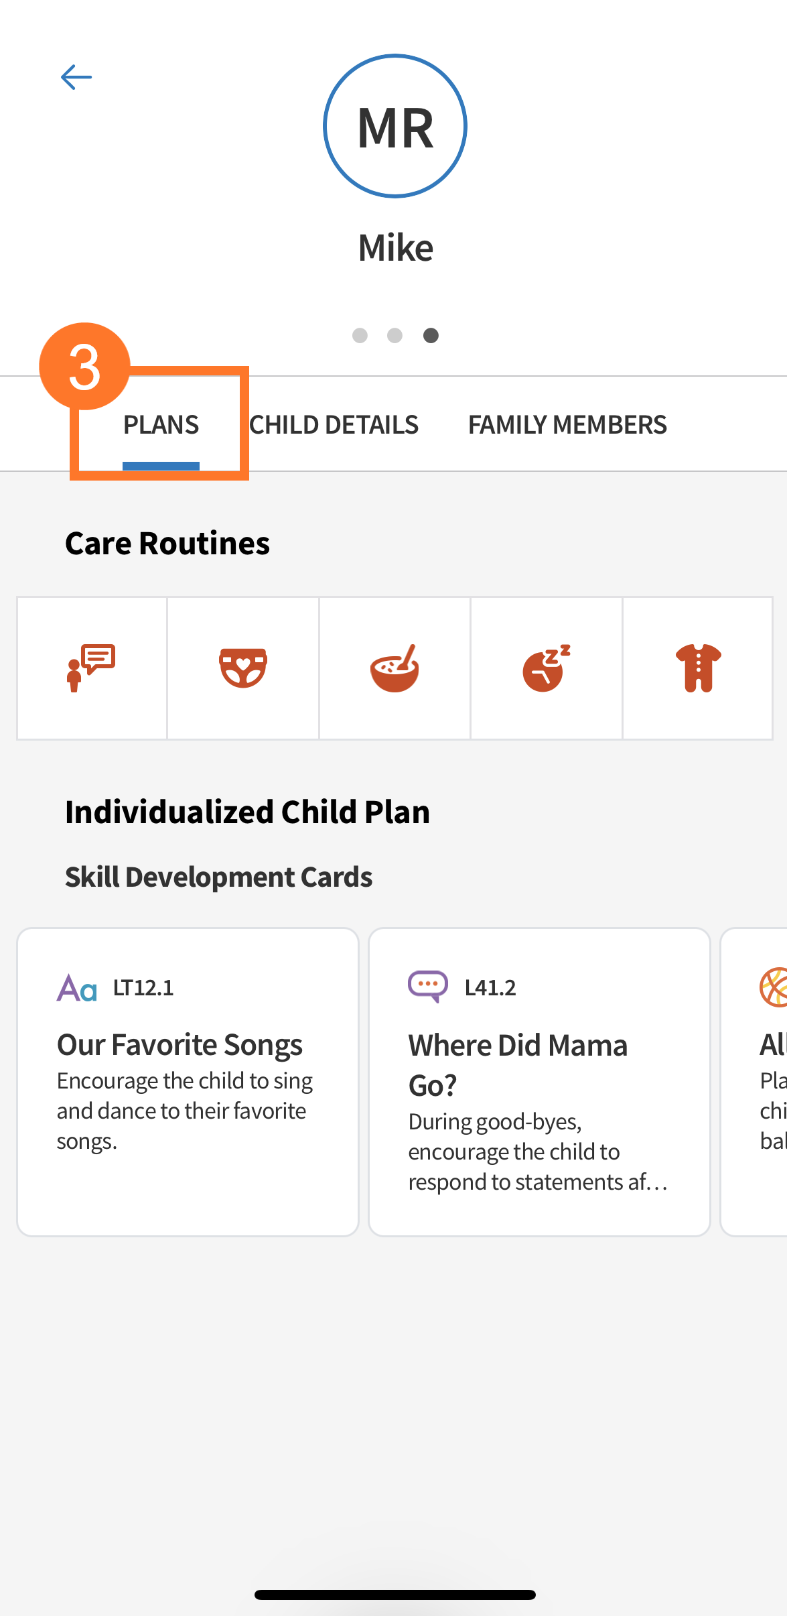Click the active third carousel dot
This screenshot has width=787, height=1616.
pyautogui.click(x=430, y=336)
